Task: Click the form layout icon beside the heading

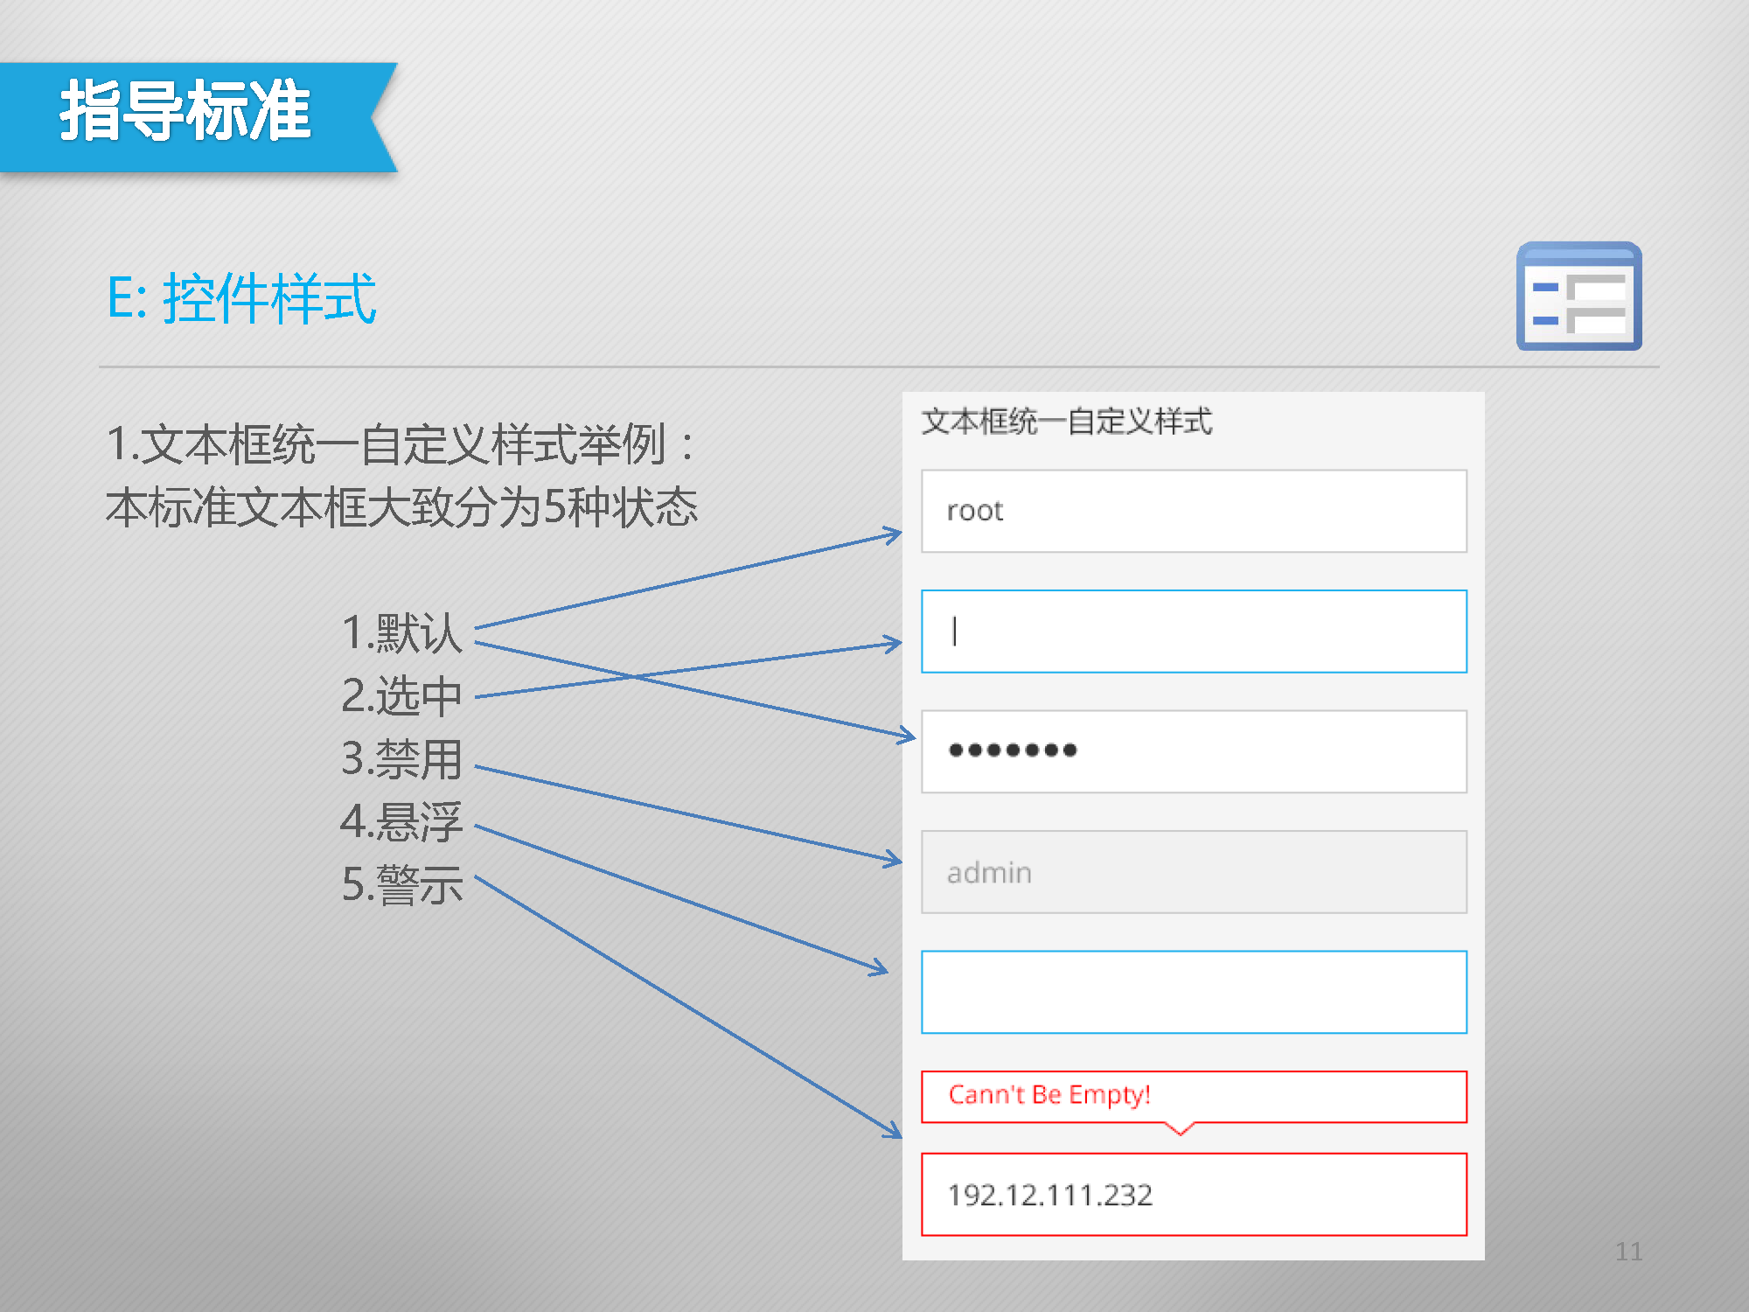Action: click(1578, 297)
